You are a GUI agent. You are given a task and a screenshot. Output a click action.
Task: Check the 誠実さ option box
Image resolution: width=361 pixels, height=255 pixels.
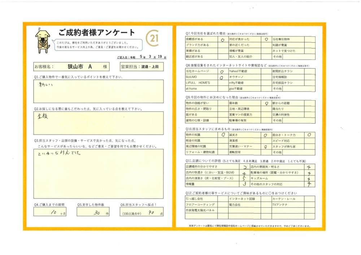click(x=266, y=135)
